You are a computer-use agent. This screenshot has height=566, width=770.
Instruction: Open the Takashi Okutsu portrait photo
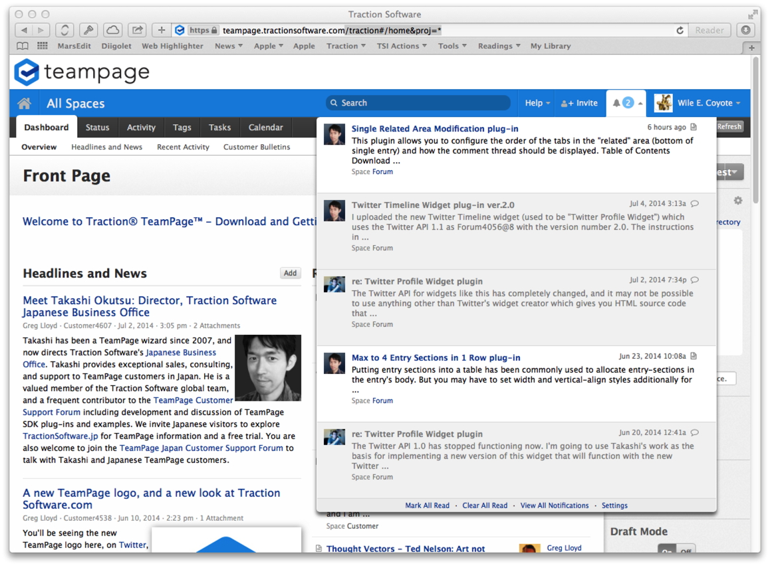coord(268,368)
